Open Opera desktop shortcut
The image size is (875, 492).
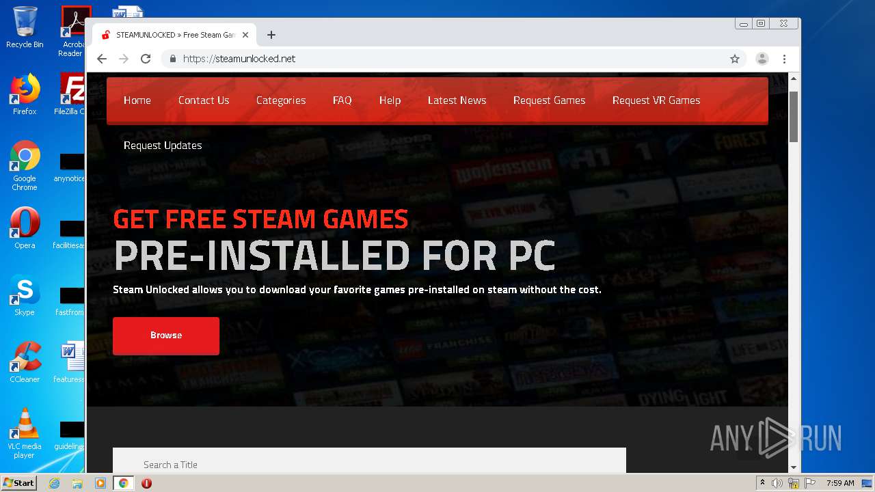coord(25,228)
